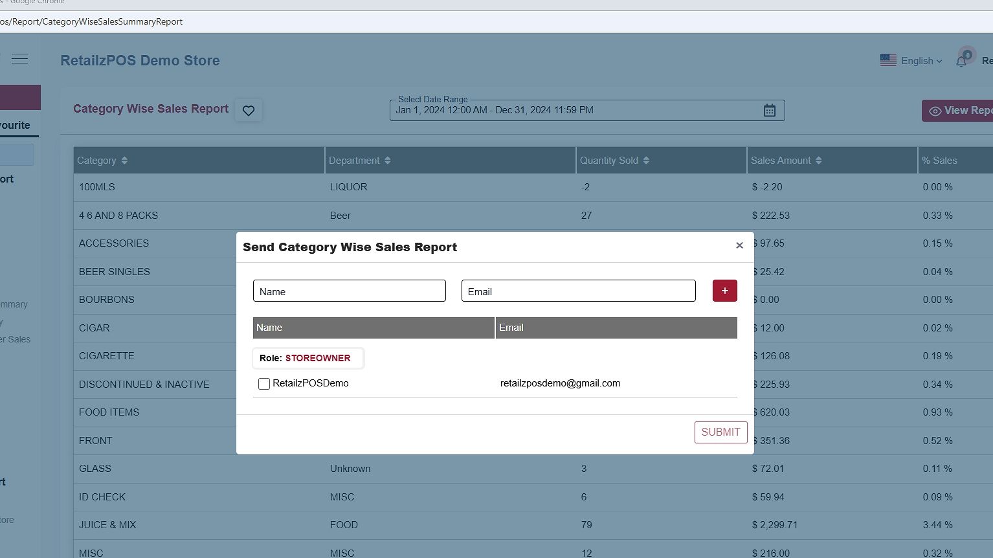Open the date range calendar icon
This screenshot has width=993, height=558.
(x=769, y=111)
